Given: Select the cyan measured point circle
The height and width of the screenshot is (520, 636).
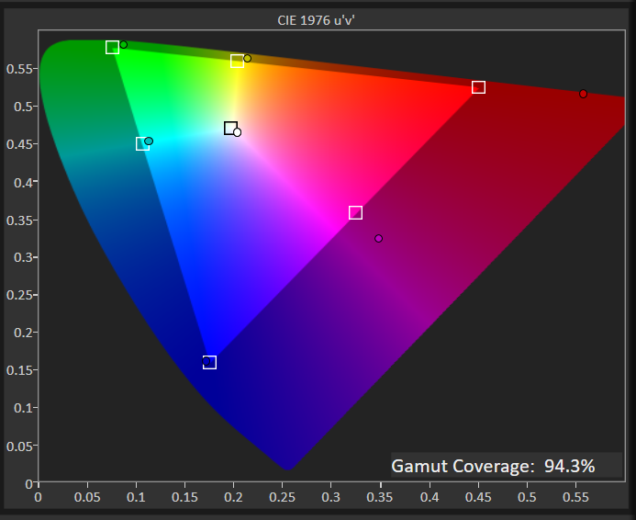Looking at the screenshot, I should point(149,141).
